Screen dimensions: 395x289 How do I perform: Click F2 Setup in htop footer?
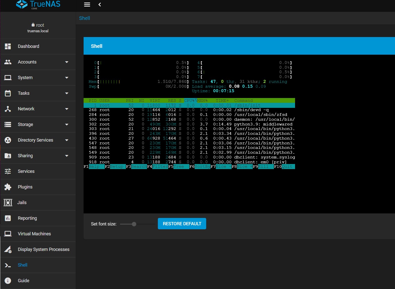tap(115, 167)
